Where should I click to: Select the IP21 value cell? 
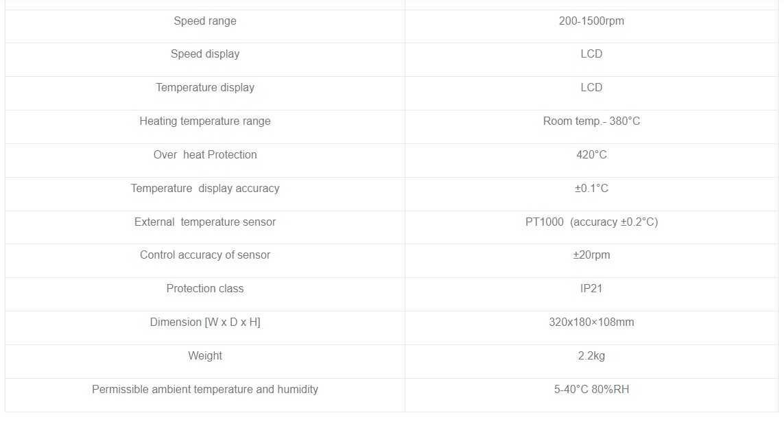pyautogui.click(x=591, y=289)
